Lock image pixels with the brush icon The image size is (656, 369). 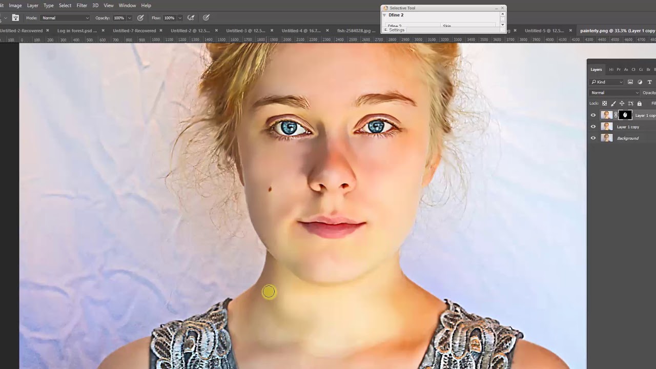click(x=613, y=104)
